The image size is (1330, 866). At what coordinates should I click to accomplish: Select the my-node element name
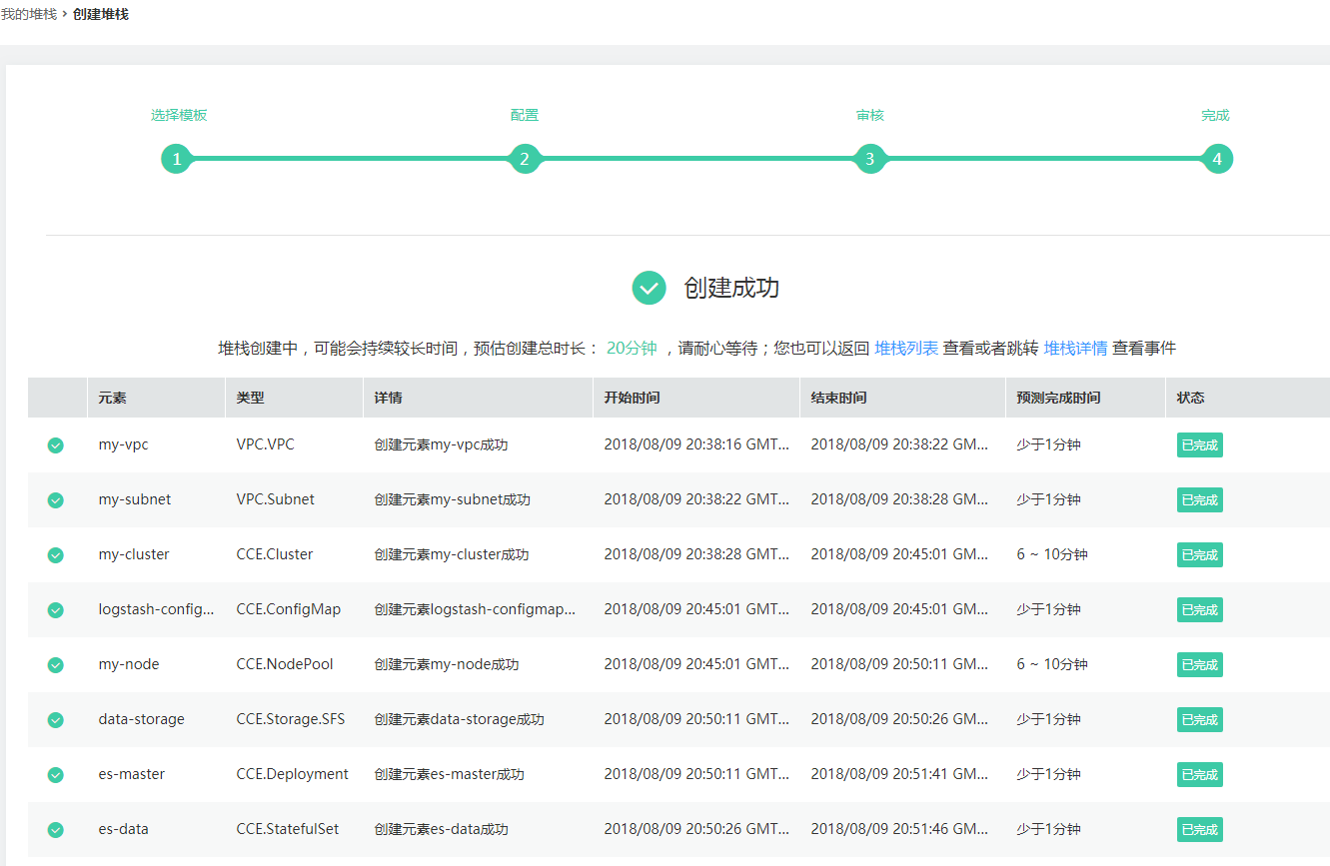[x=129, y=664]
